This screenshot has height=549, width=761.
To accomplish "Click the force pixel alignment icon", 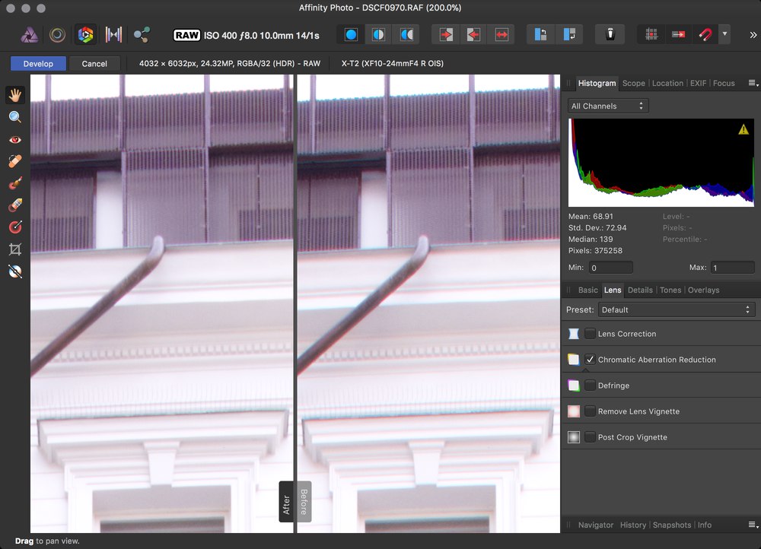I will coord(679,35).
